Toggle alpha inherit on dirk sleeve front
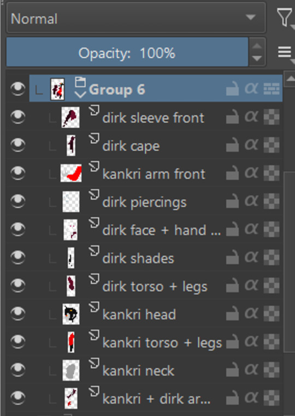 click(251, 117)
